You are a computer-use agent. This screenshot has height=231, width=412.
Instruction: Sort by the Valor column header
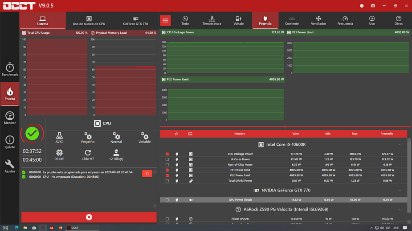pyautogui.click(x=296, y=134)
